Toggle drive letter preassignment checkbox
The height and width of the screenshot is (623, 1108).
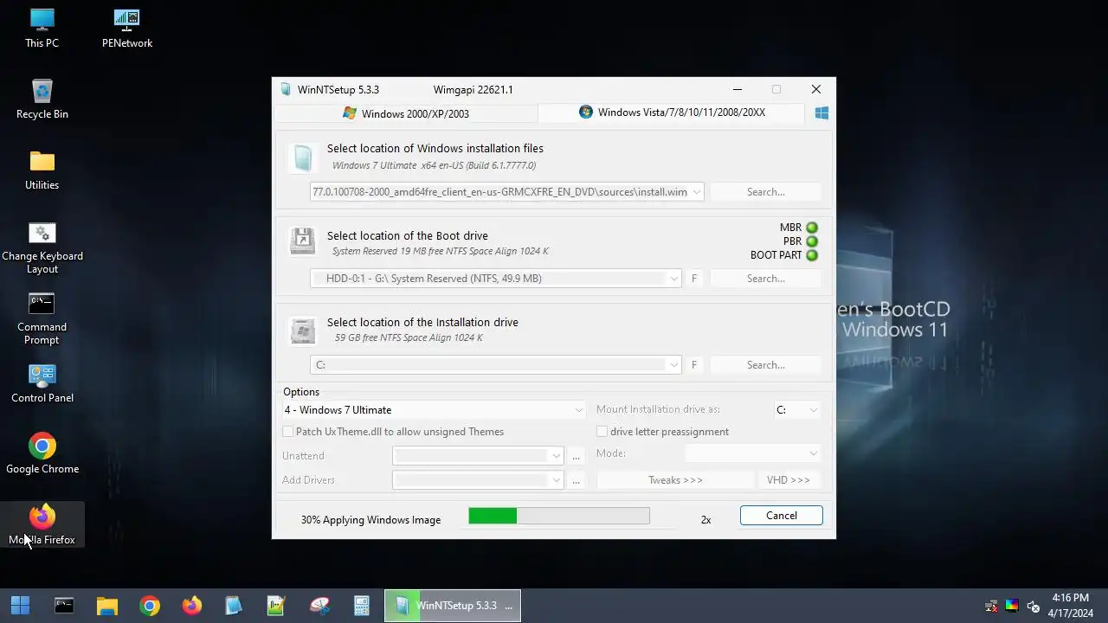tap(602, 432)
